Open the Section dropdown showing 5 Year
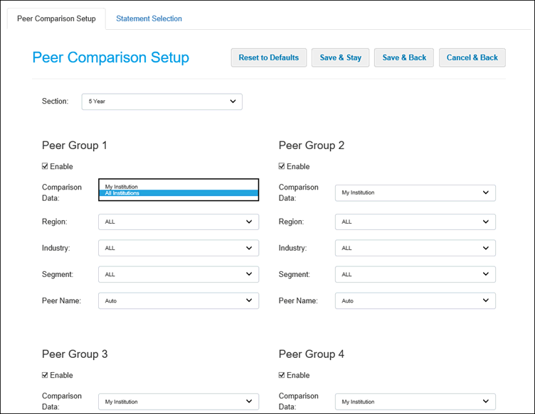 tap(161, 102)
